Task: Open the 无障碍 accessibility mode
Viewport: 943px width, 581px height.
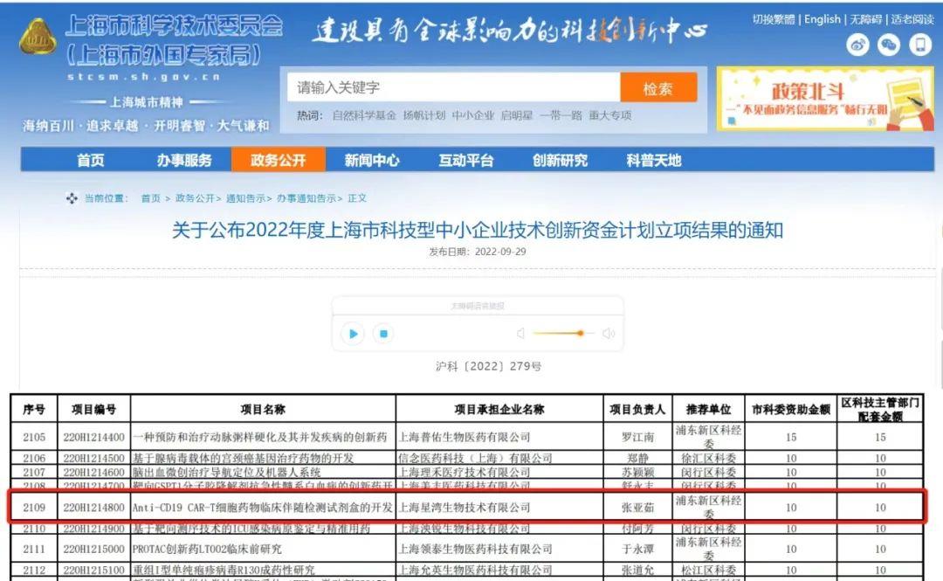Action: tap(865, 19)
